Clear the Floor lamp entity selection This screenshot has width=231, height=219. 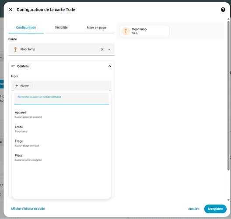pos(102,49)
